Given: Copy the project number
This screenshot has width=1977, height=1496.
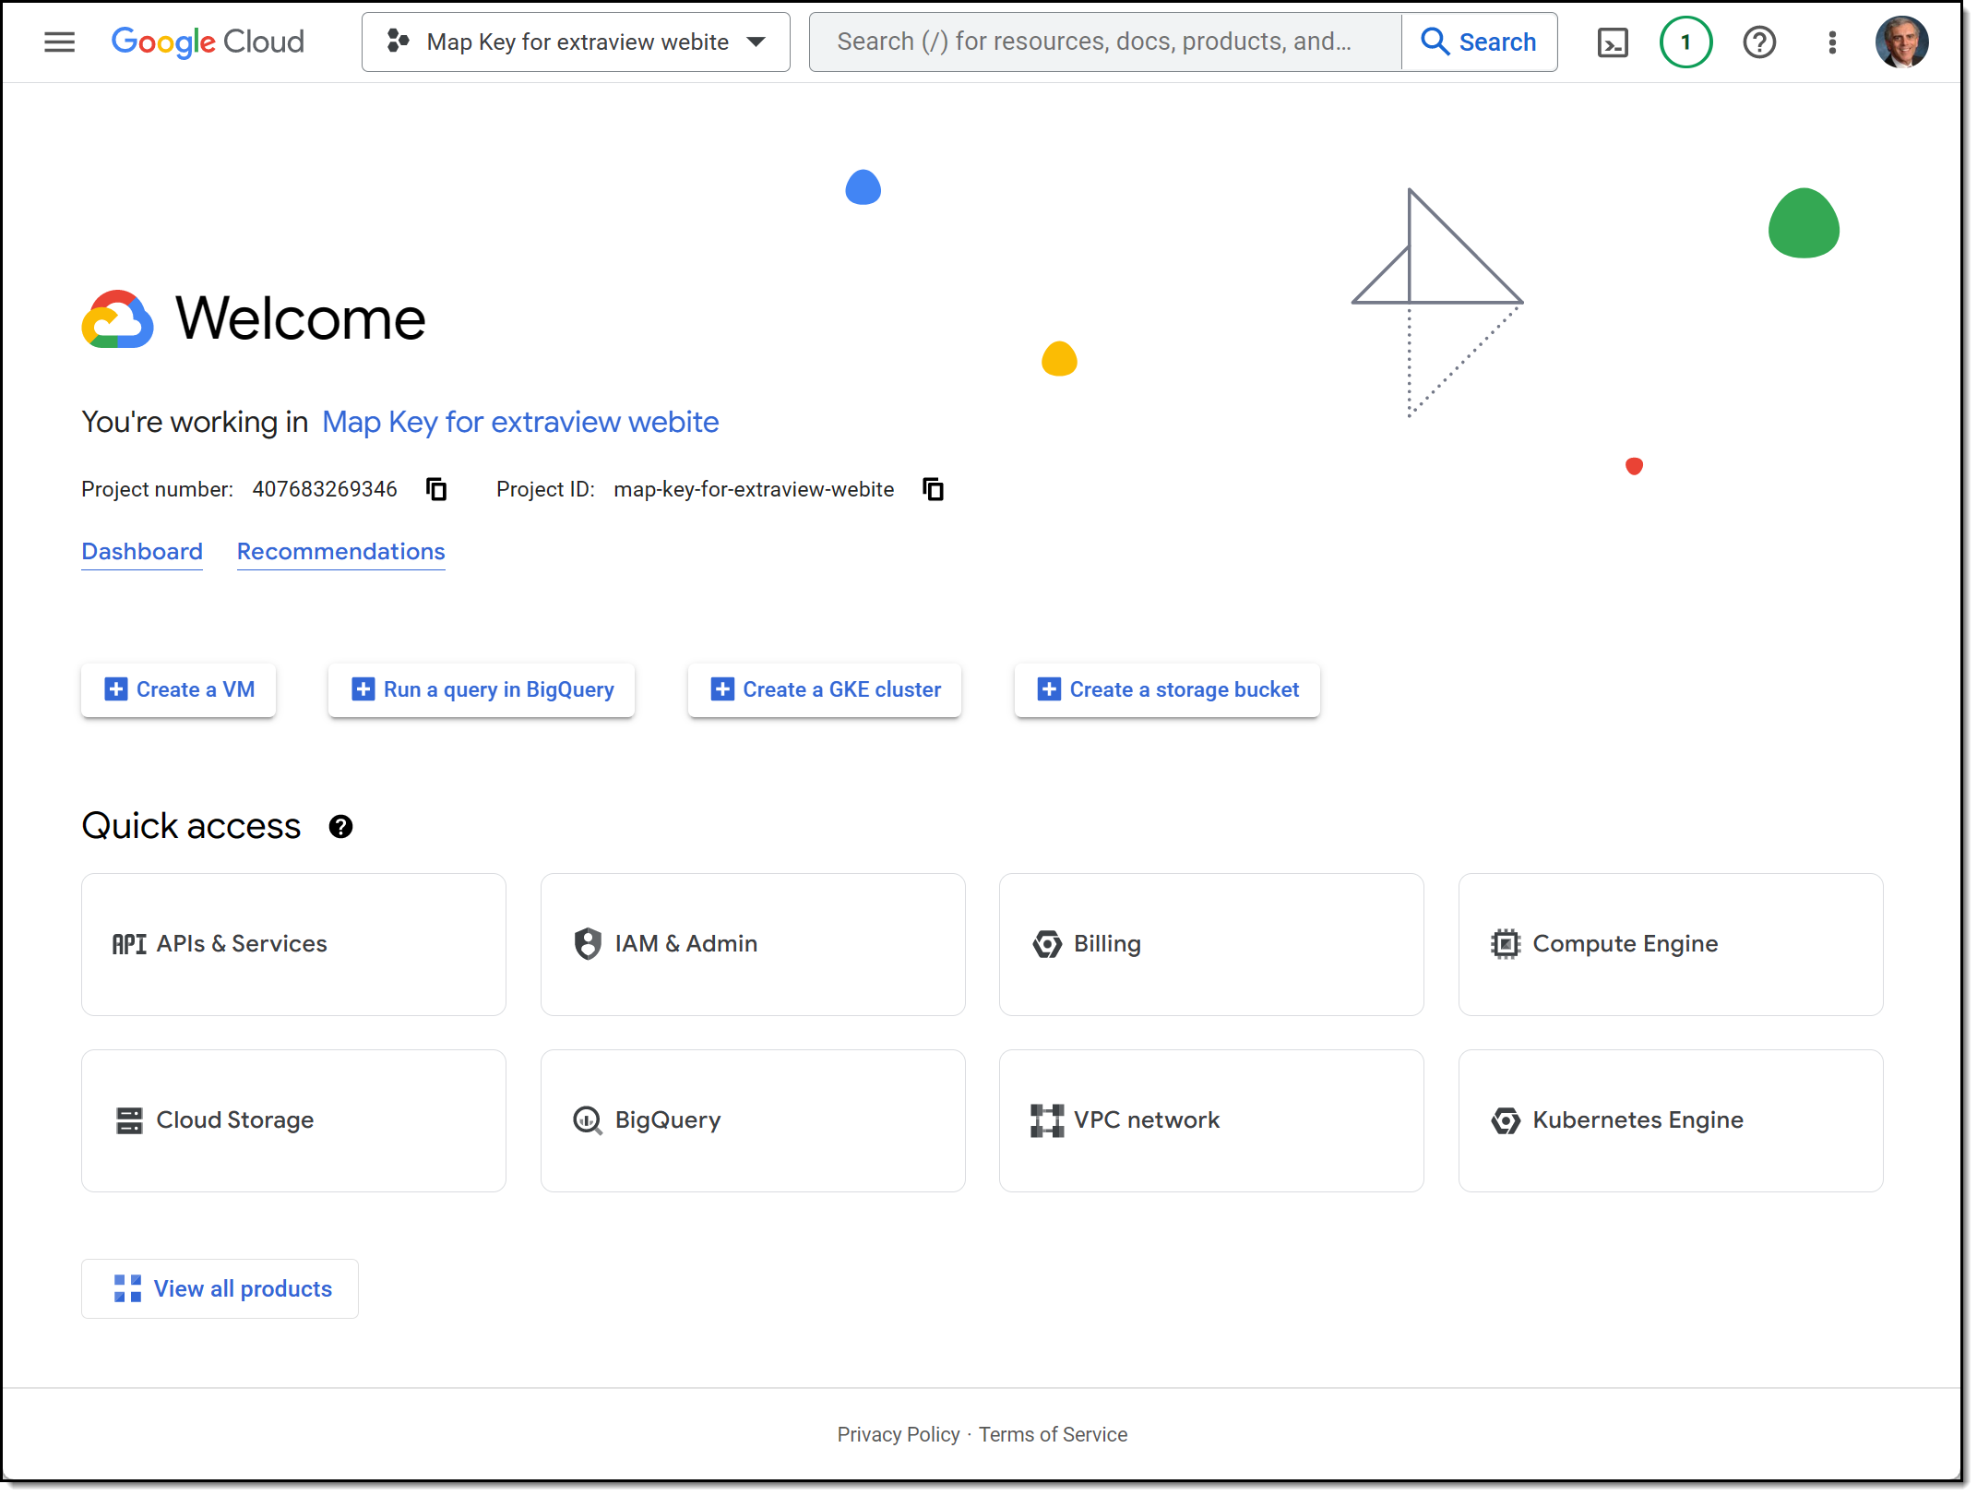Looking at the screenshot, I should (x=436, y=489).
